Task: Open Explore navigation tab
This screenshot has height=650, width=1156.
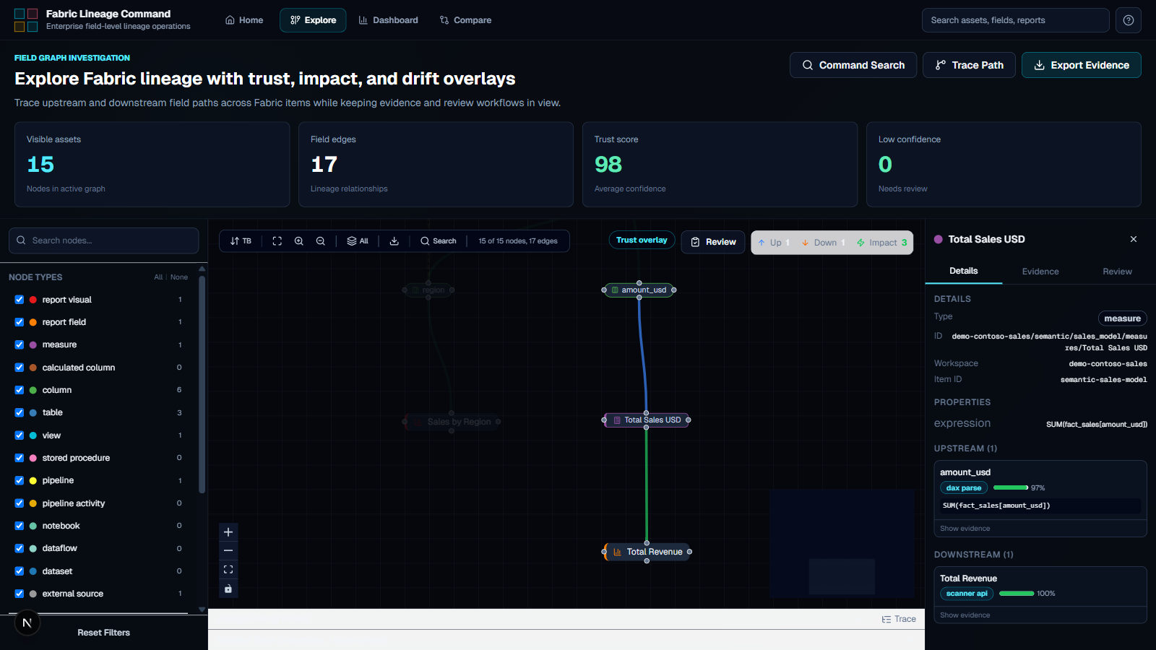Action: (x=313, y=20)
